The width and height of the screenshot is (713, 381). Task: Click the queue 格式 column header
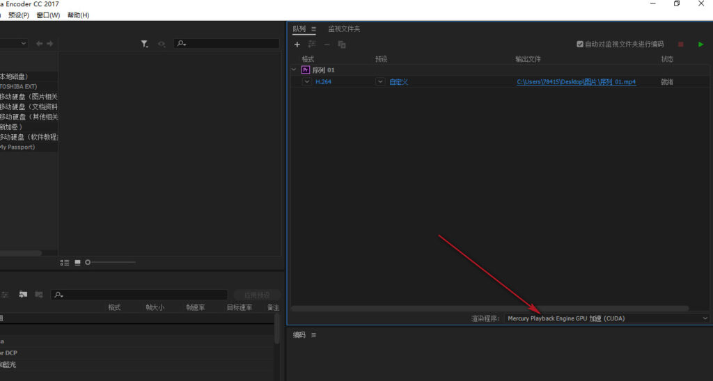coord(308,59)
